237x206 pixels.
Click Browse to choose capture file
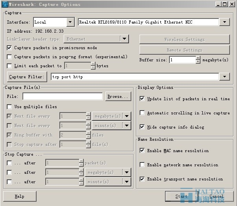[118, 96]
